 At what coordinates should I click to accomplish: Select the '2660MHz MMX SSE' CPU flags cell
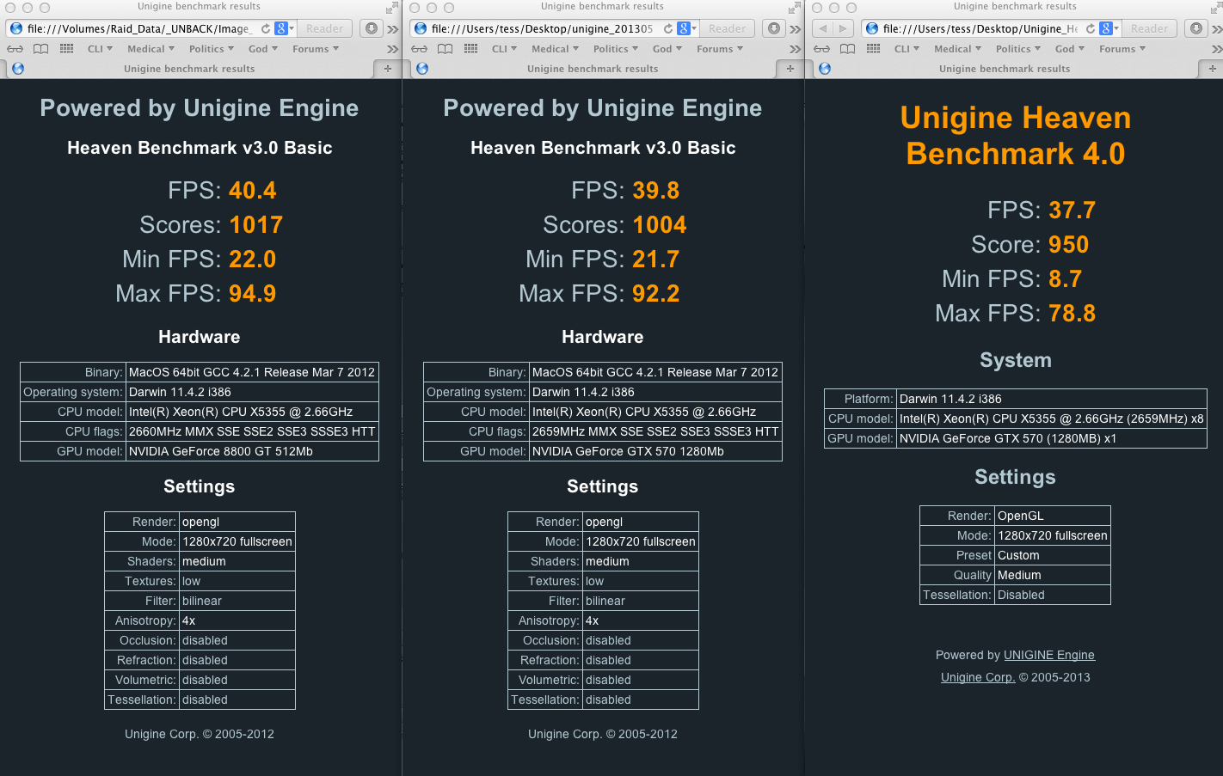coord(252,431)
